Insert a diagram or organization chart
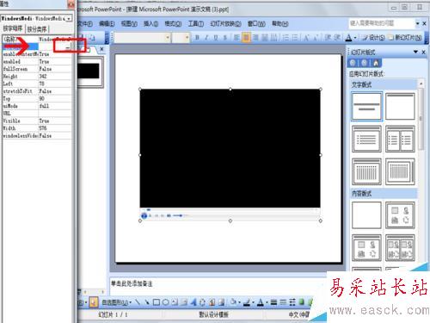Image resolution: width=430 pixels, height=323 pixels. (202, 302)
